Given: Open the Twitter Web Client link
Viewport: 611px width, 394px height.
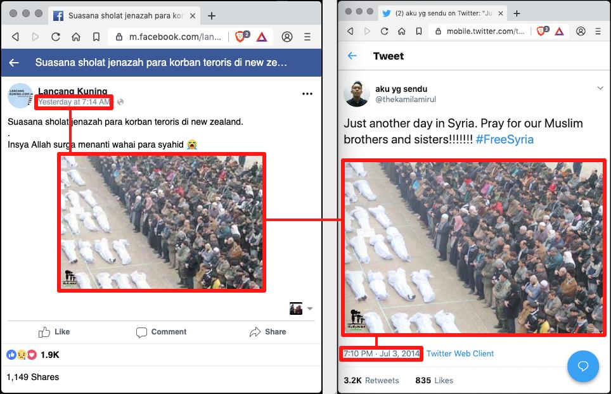Looking at the screenshot, I should 460,353.
